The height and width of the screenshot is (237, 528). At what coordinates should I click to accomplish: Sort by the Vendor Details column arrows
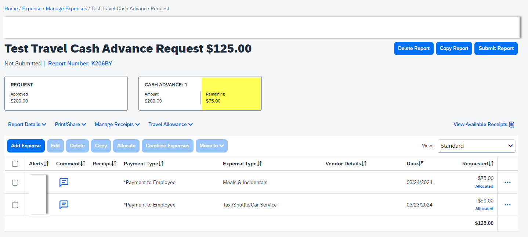[x=364, y=164]
